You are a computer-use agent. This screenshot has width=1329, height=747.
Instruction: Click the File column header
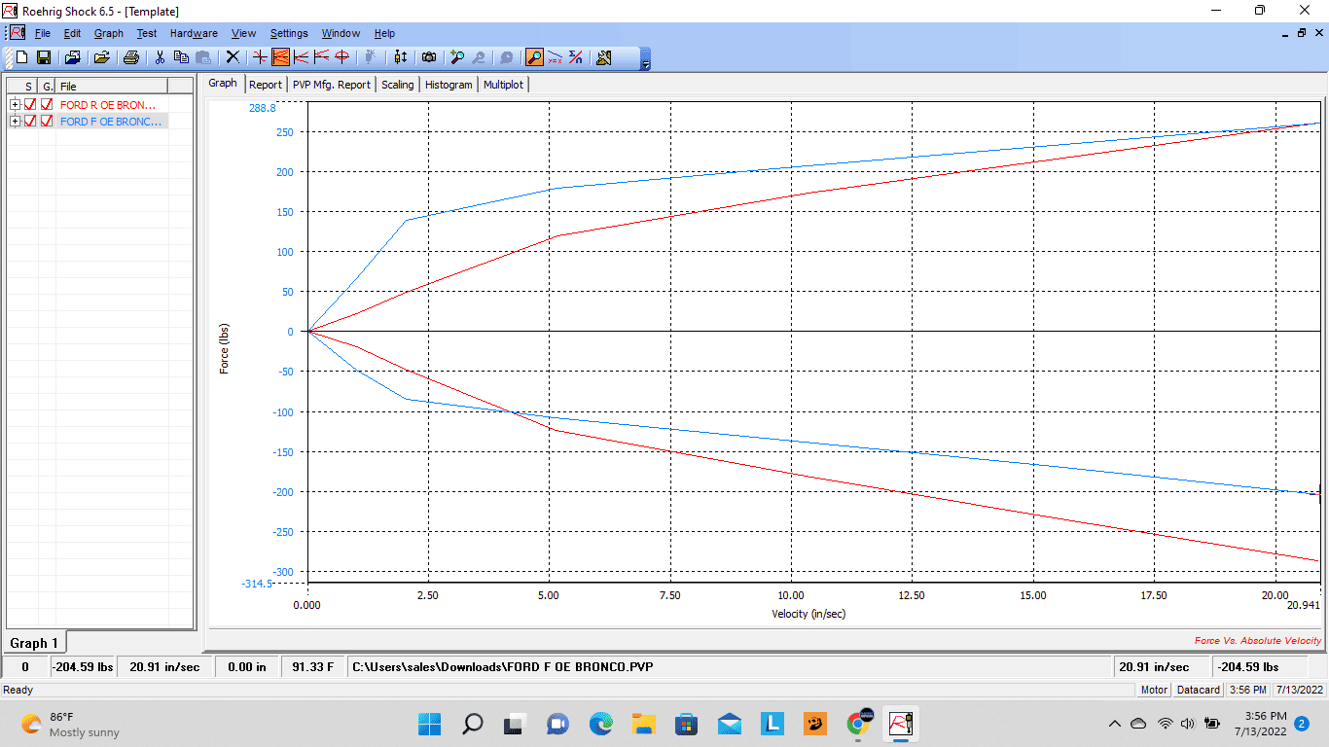click(111, 87)
